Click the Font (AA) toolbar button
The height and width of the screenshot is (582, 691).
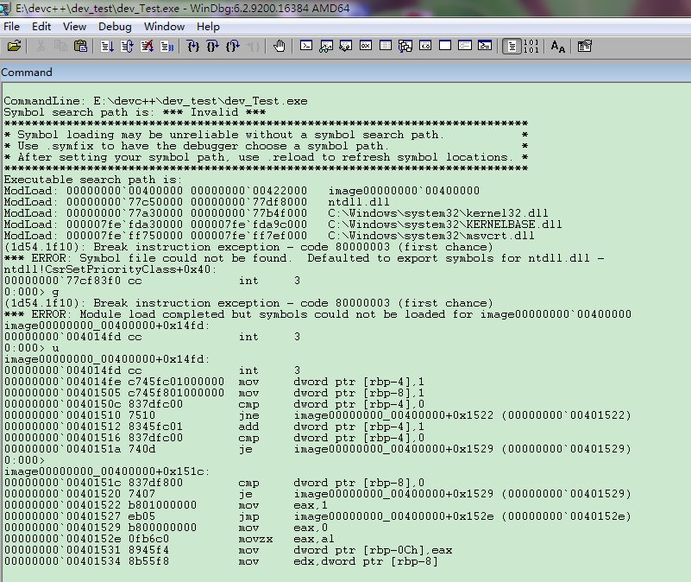tap(558, 46)
